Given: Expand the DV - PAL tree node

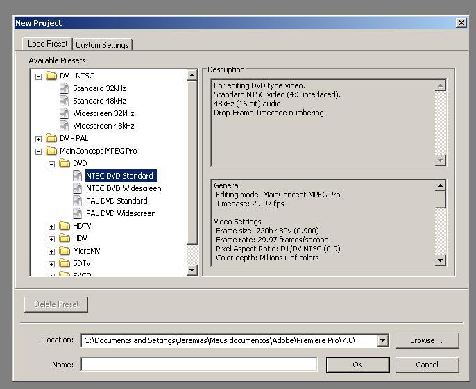Looking at the screenshot, I should [x=38, y=139].
